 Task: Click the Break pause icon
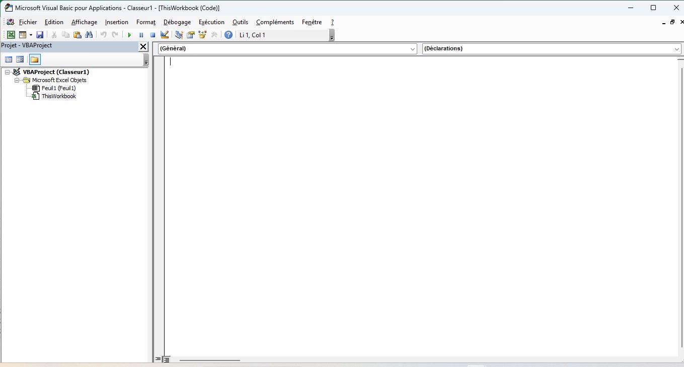(141, 35)
